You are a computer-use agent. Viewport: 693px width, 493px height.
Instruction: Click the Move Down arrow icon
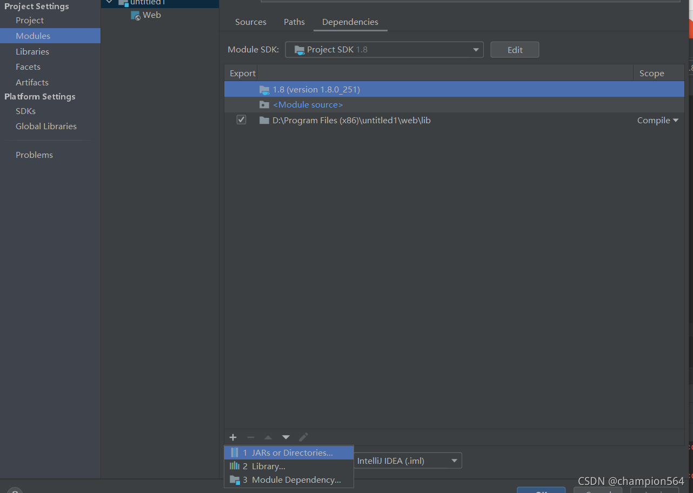coord(286,437)
